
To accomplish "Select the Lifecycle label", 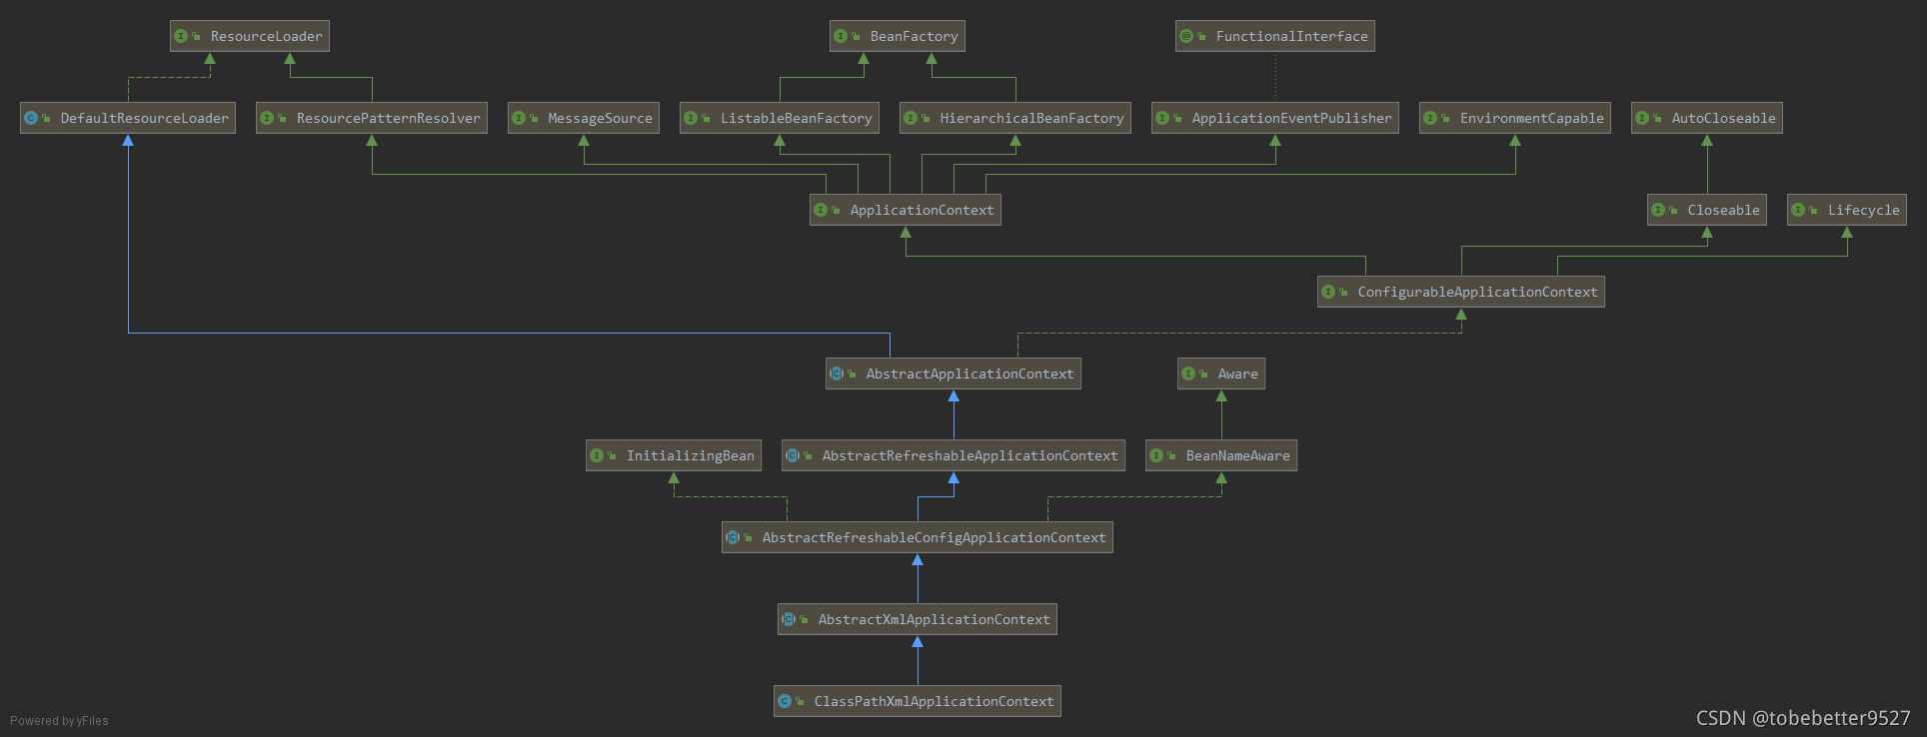I will [1863, 210].
